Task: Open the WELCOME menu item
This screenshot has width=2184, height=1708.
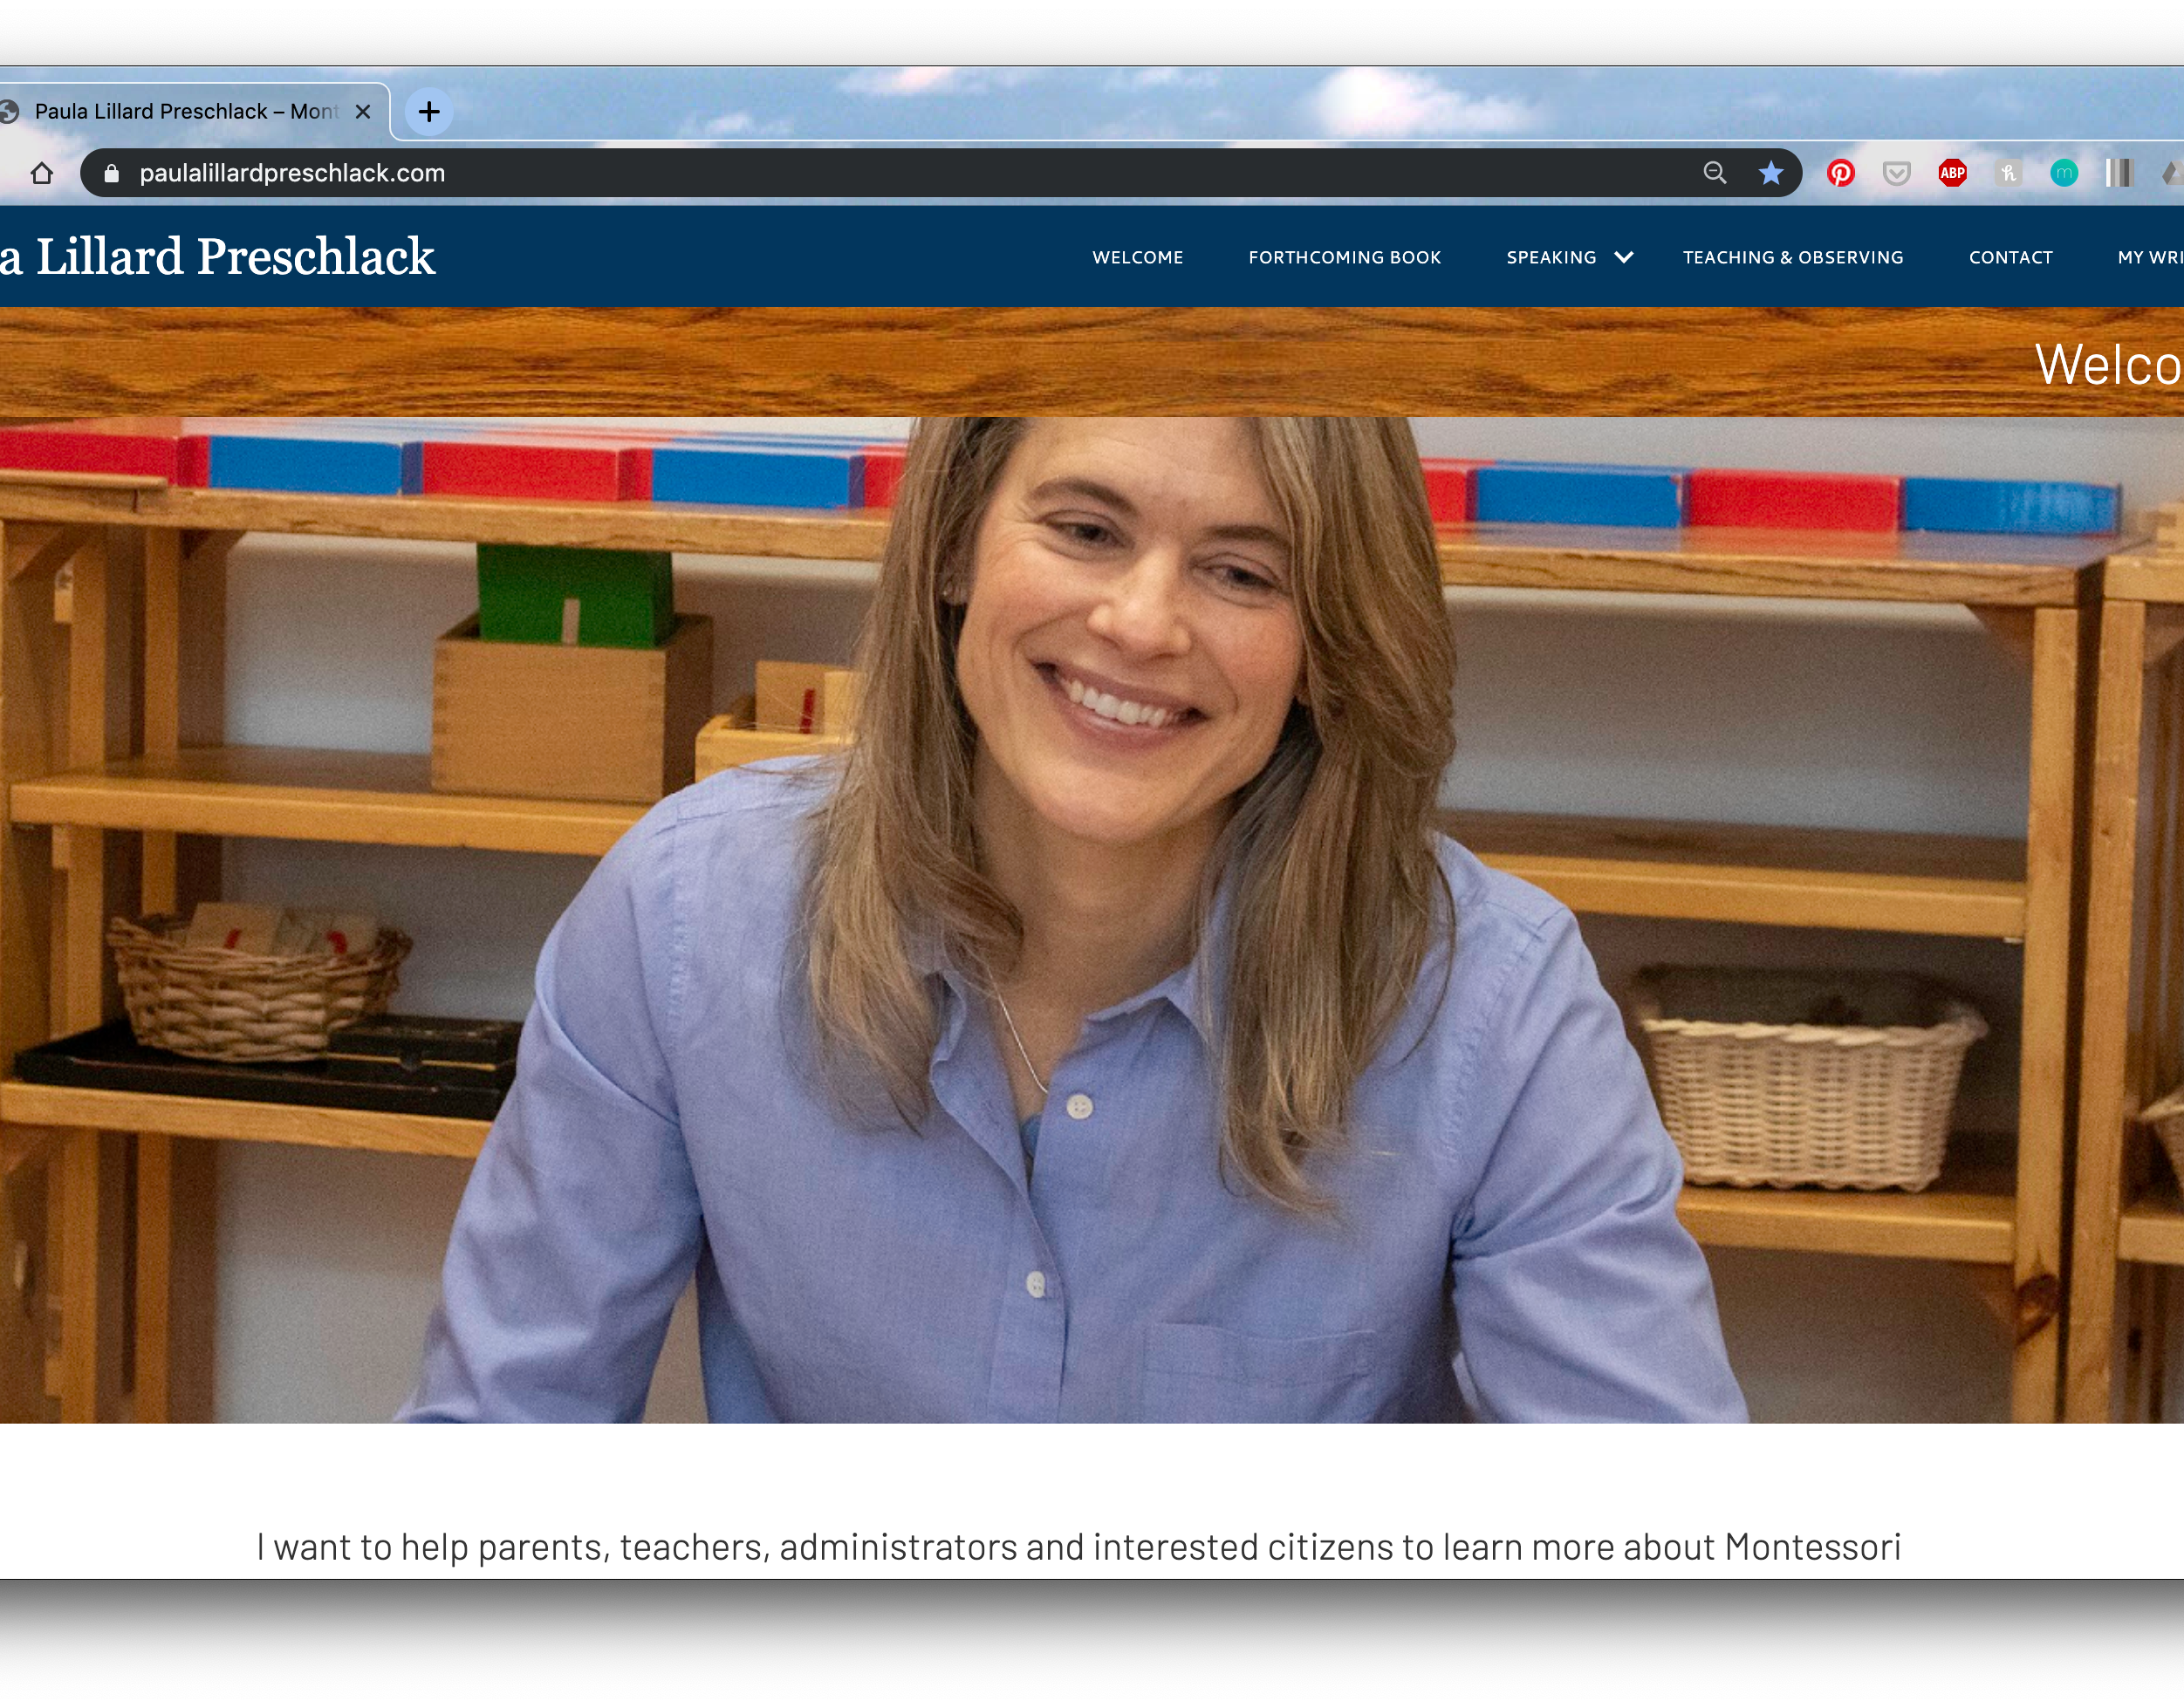Action: click(x=1138, y=257)
